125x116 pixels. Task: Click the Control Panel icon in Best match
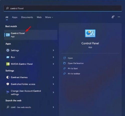pyautogui.click(x=8, y=35)
